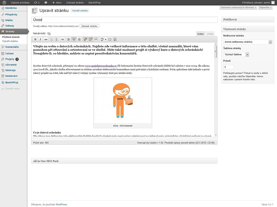The image size is (277, 207).
Task: Click the insert/edit link icon
Action: click(x=85, y=39)
